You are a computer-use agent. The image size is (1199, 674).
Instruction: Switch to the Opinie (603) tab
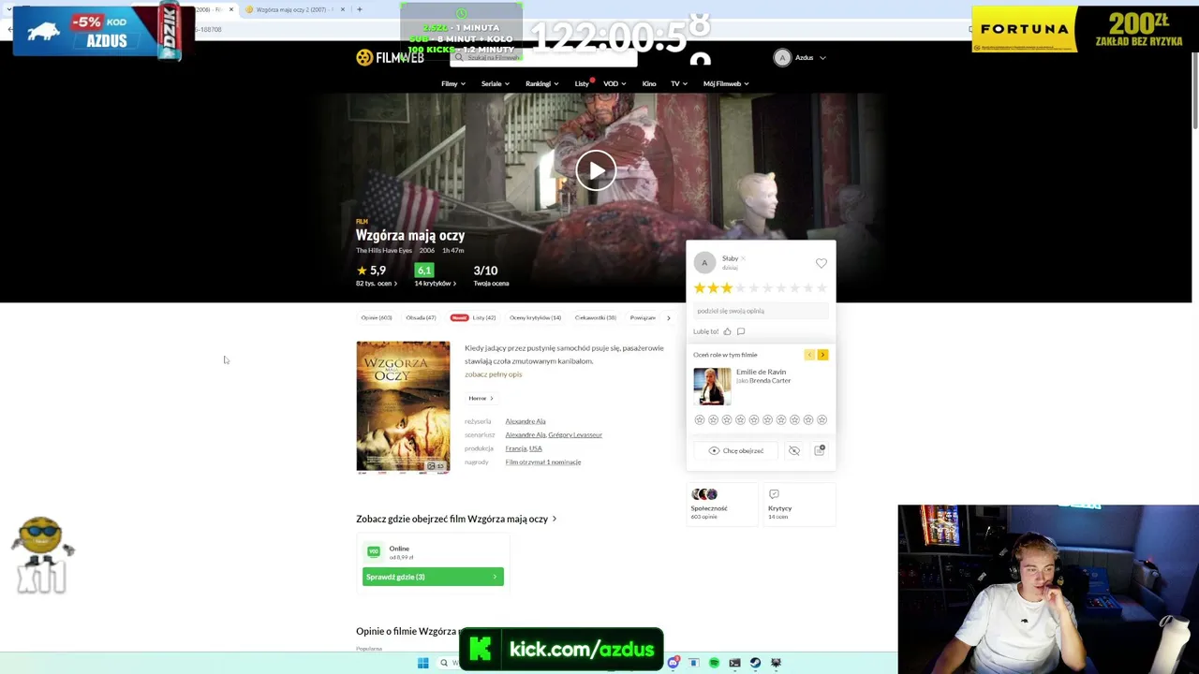pyautogui.click(x=377, y=318)
